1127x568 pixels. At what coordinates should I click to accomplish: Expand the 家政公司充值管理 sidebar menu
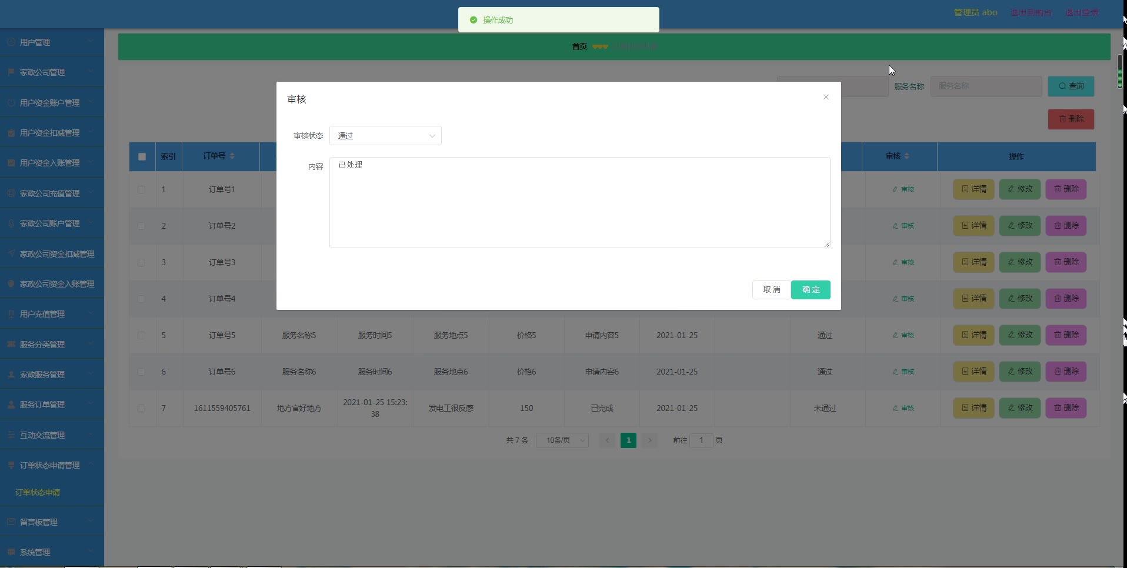pyautogui.click(x=52, y=193)
